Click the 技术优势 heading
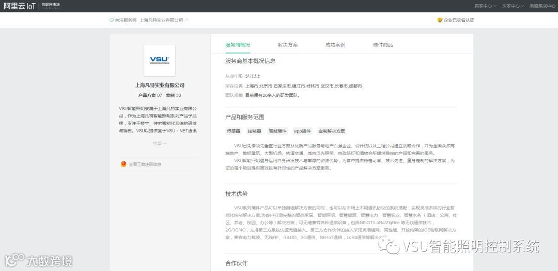The height and width of the screenshot is (271, 558). point(236,194)
